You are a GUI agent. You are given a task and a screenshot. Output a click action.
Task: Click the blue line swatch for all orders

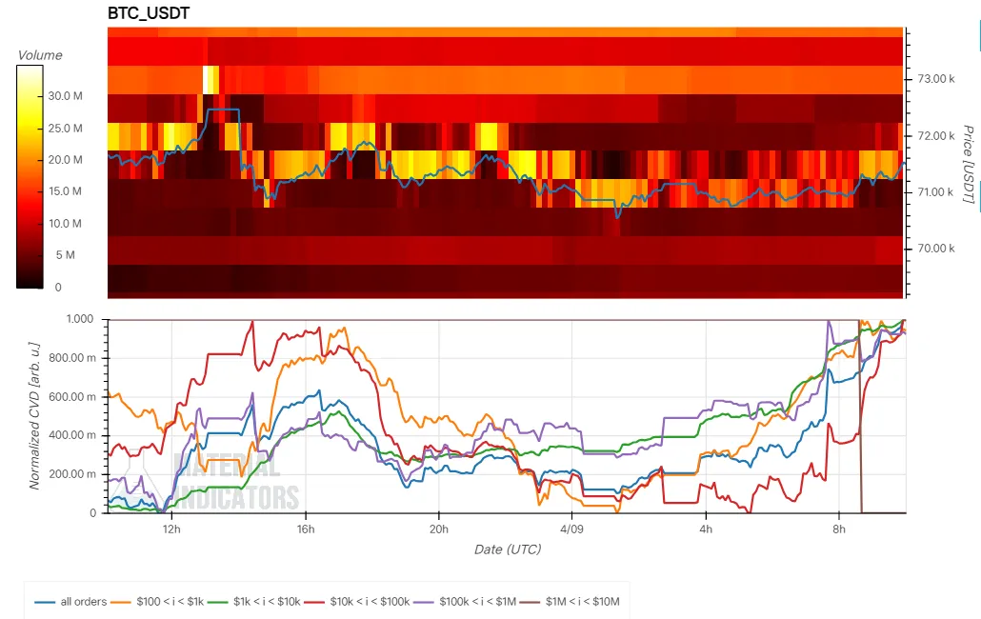[x=45, y=602]
